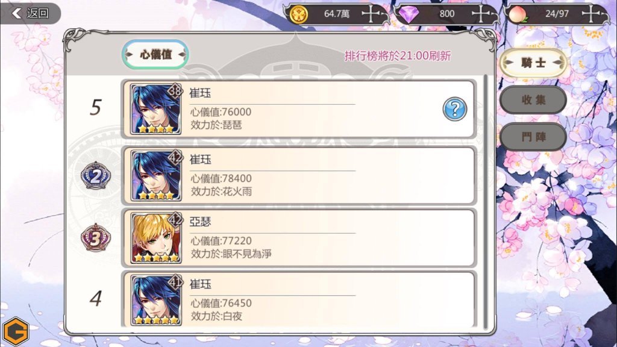Select rank 4 崔珏 entry serving 白夜
The height and width of the screenshot is (347, 617).
pos(299,300)
